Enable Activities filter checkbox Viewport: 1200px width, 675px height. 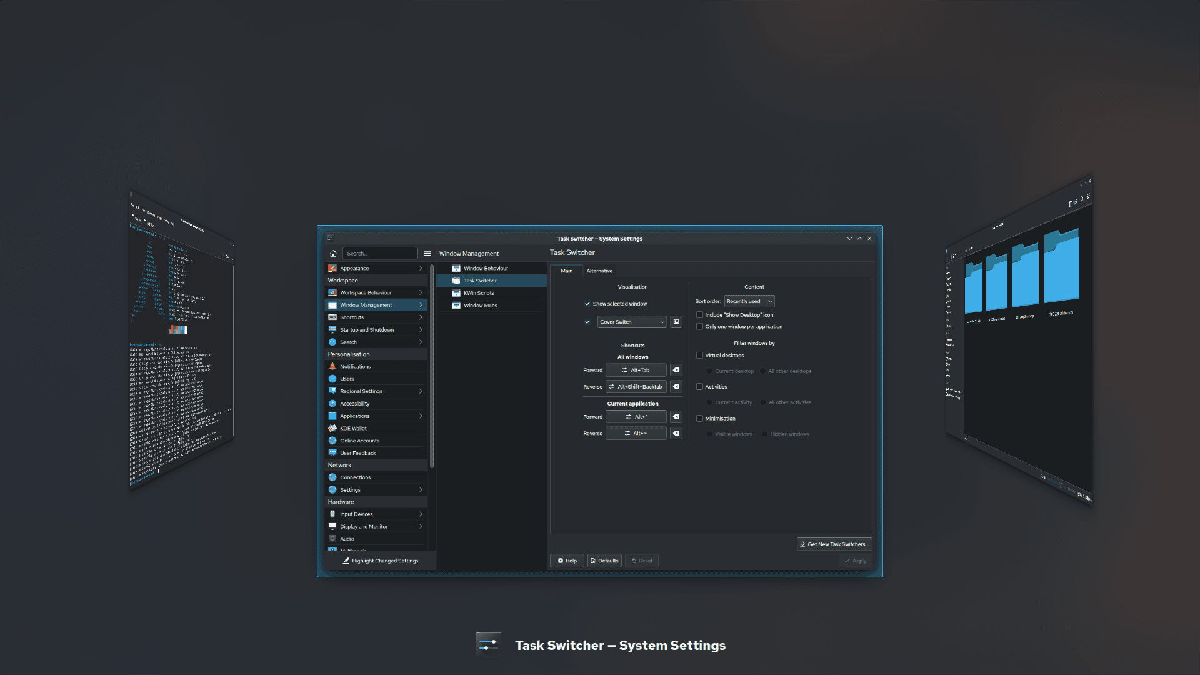click(699, 387)
